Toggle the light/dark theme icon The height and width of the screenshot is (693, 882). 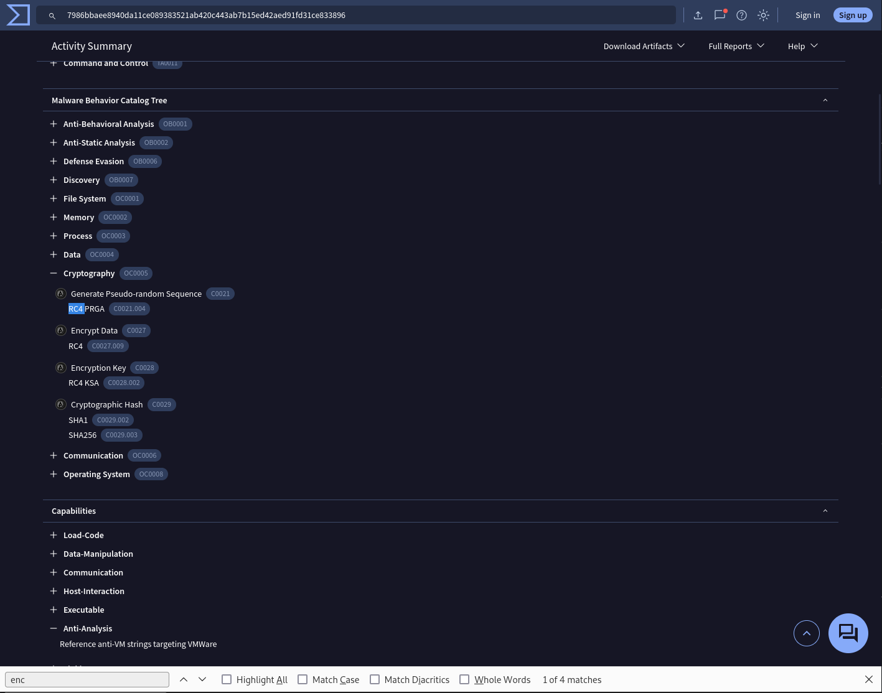point(763,15)
